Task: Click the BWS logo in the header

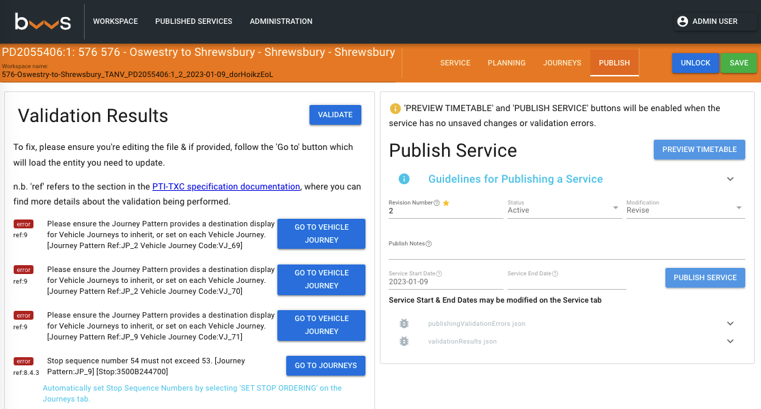Action: pos(42,21)
